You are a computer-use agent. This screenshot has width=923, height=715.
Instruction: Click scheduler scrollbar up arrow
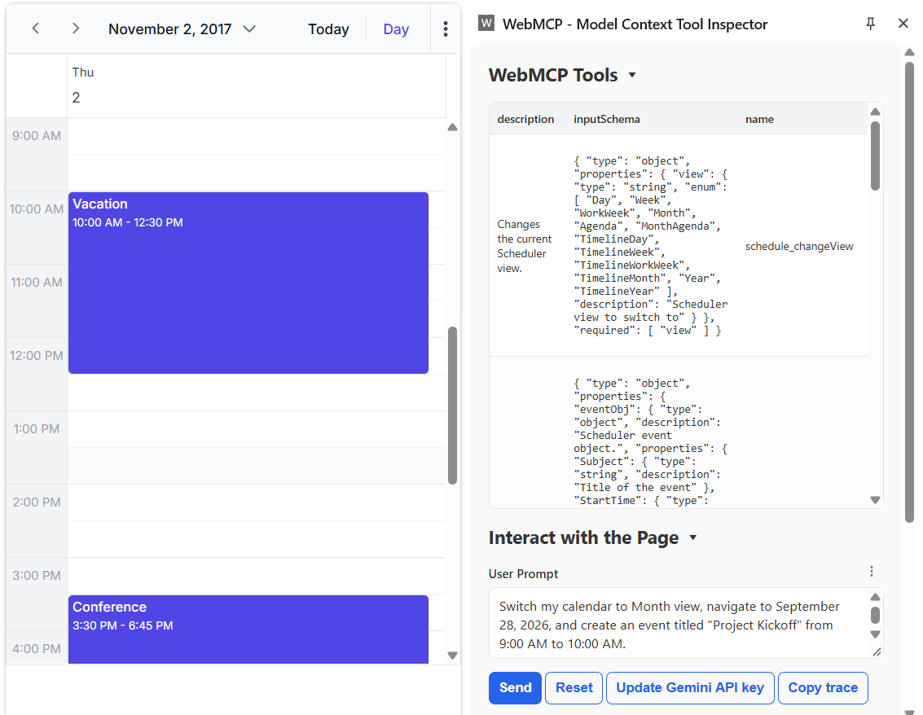coord(452,127)
